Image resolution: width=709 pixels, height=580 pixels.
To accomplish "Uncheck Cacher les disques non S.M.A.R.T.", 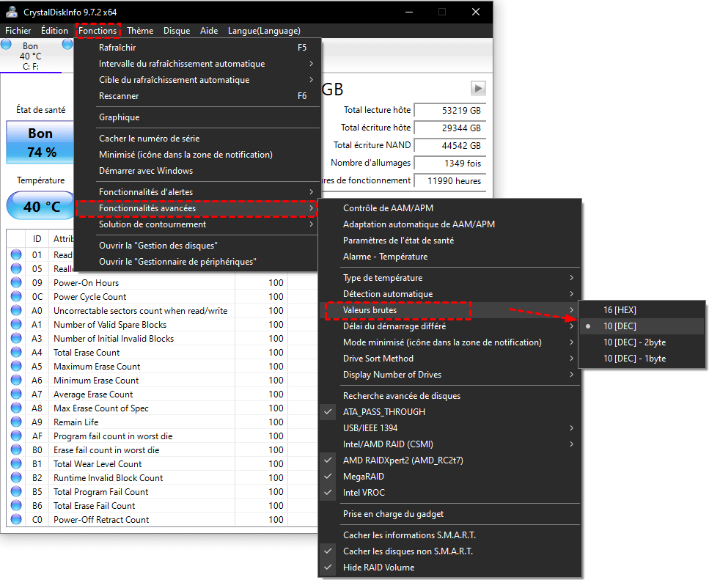I will pos(450,551).
